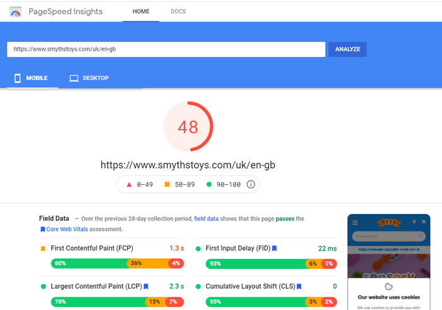Click the First Contentful Paint (FCP) label
442x310 pixels.
click(92, 248)
